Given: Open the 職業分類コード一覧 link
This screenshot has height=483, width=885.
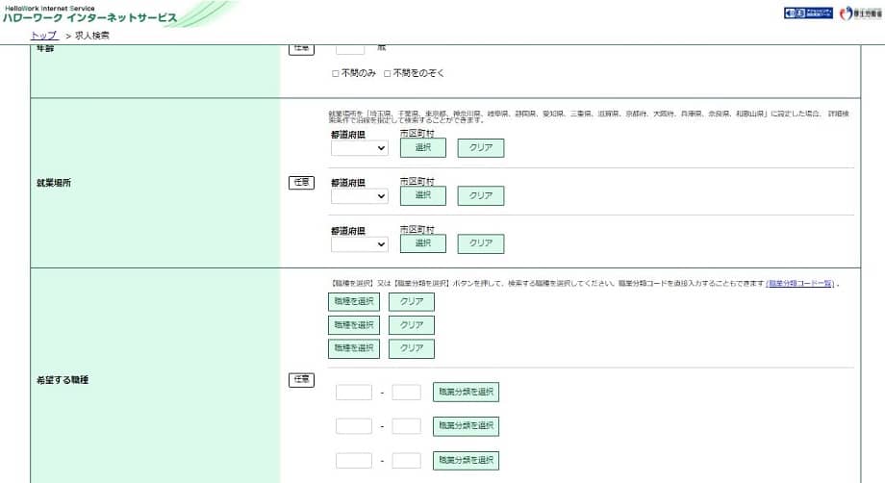Looking at the screenshot, I should (x=799, y=284).
